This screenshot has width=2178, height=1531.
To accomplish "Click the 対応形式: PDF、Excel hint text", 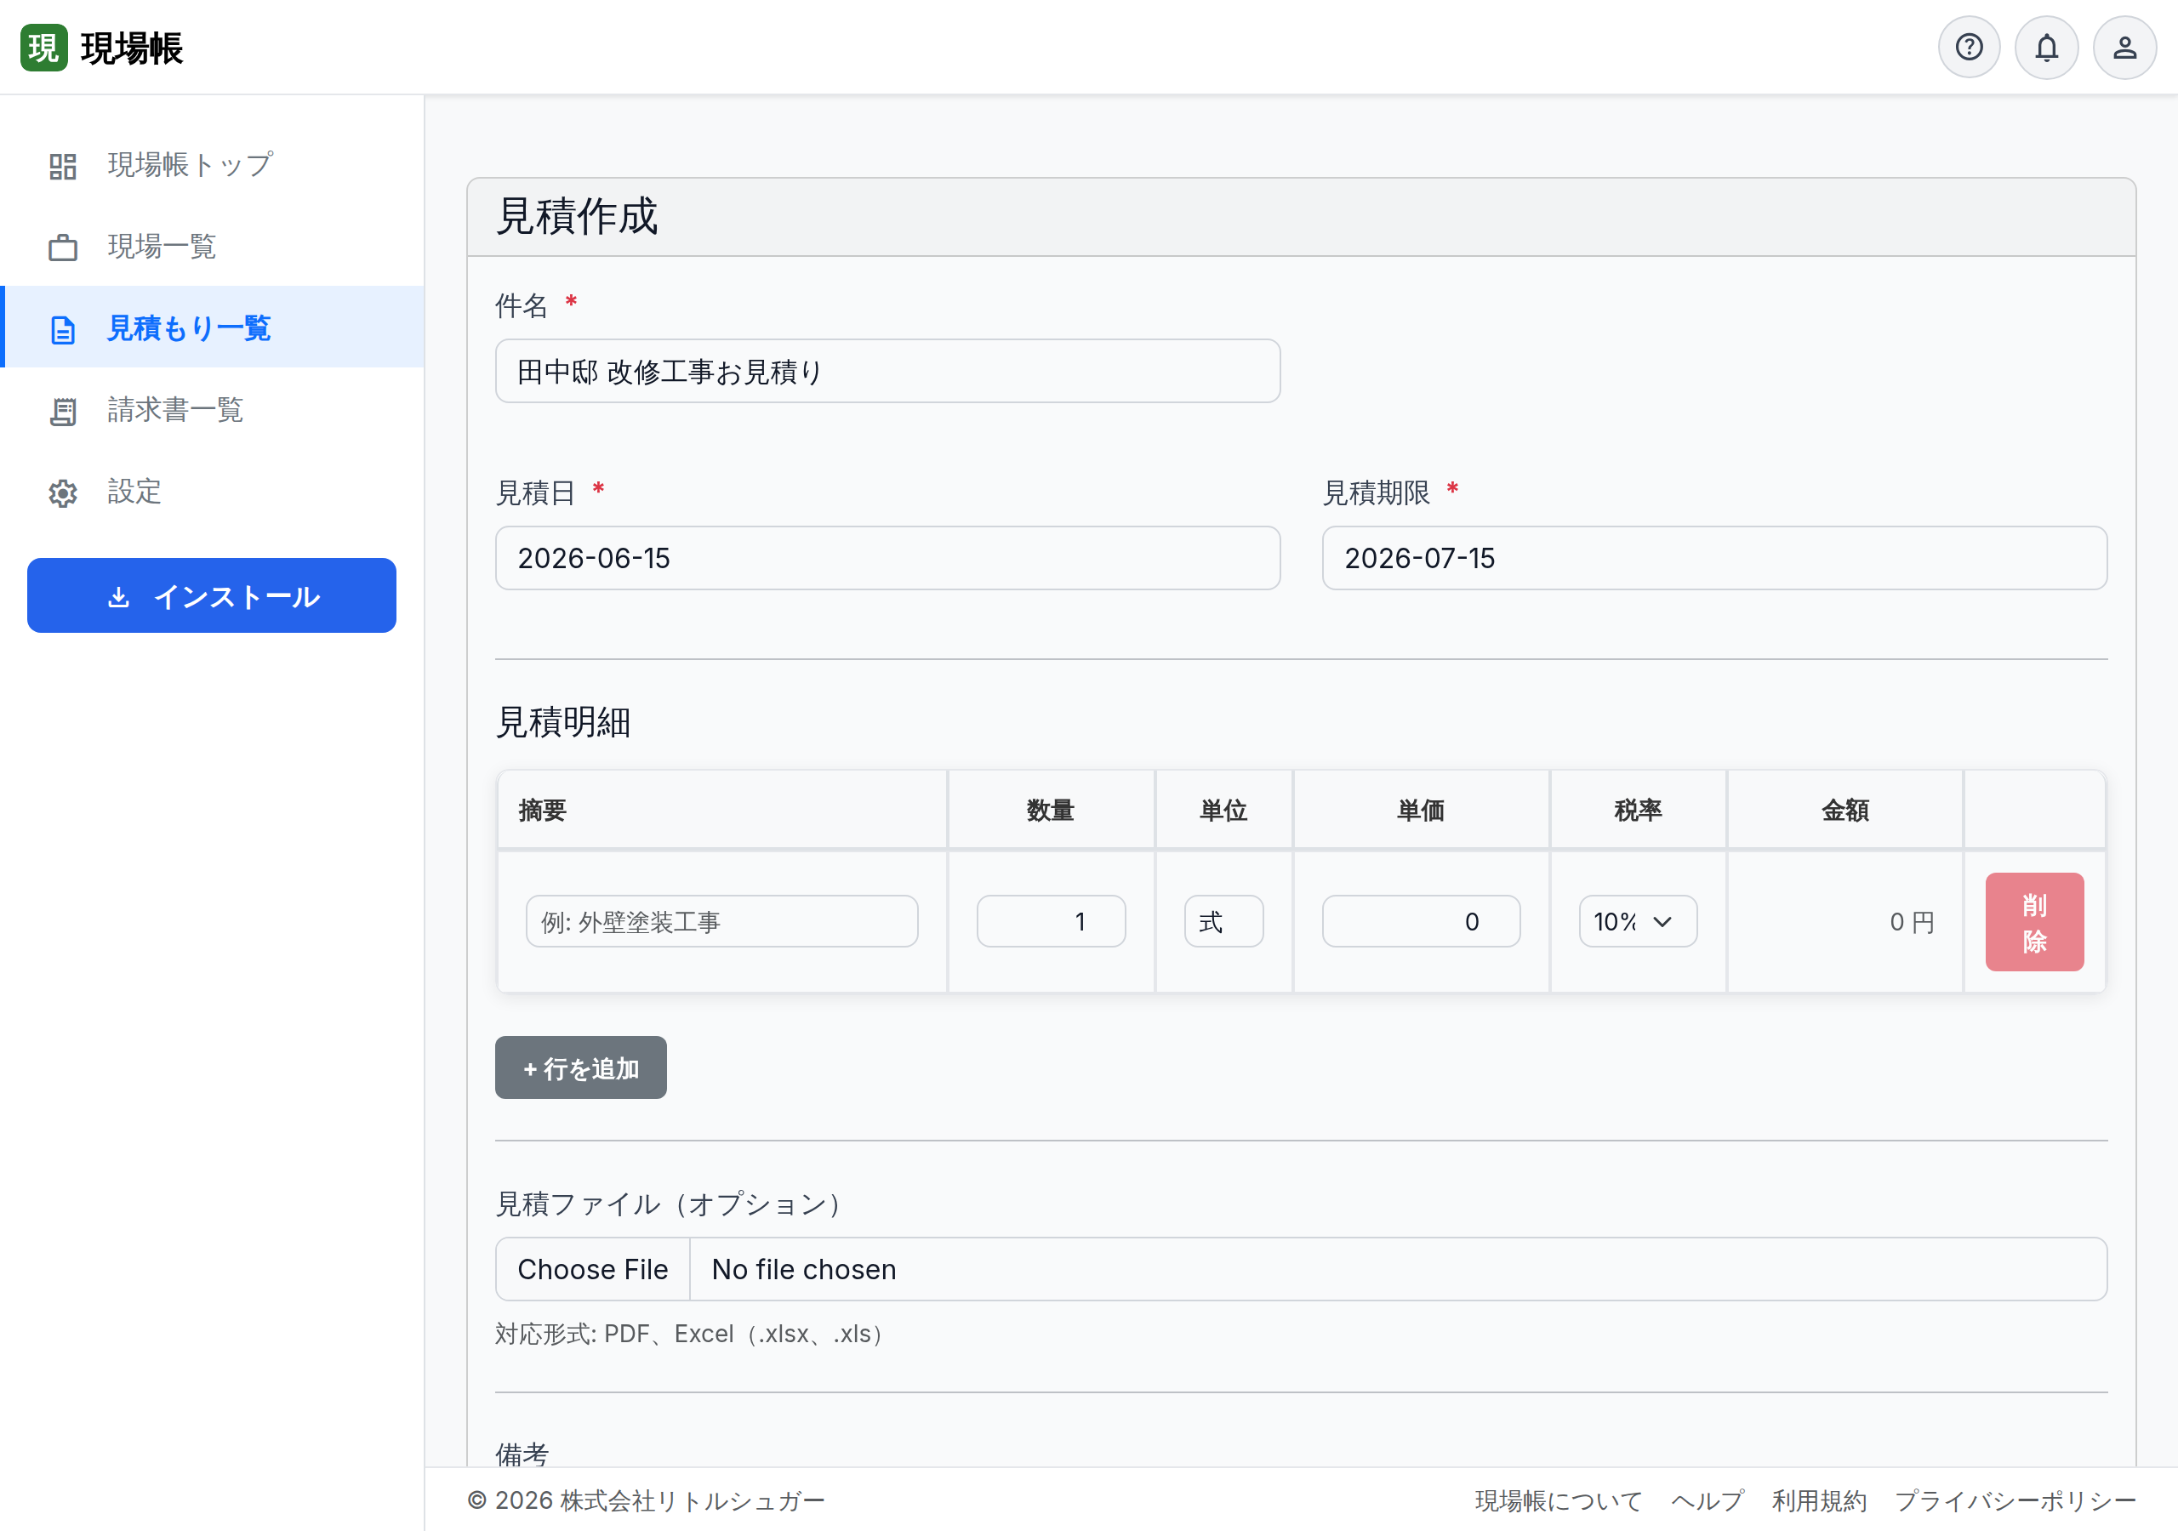I will coord(693,1334).
